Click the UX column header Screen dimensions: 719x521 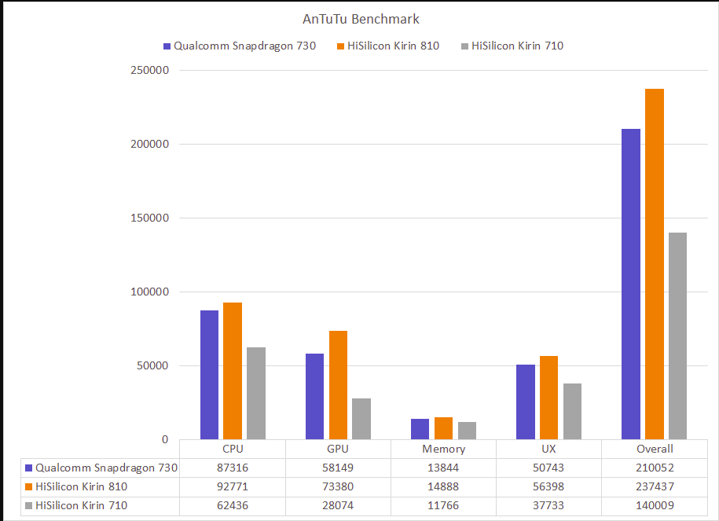[x=549, y=449]
